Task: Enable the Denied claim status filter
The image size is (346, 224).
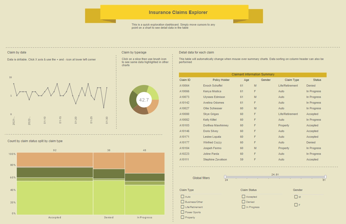Action: coord(243,202)
